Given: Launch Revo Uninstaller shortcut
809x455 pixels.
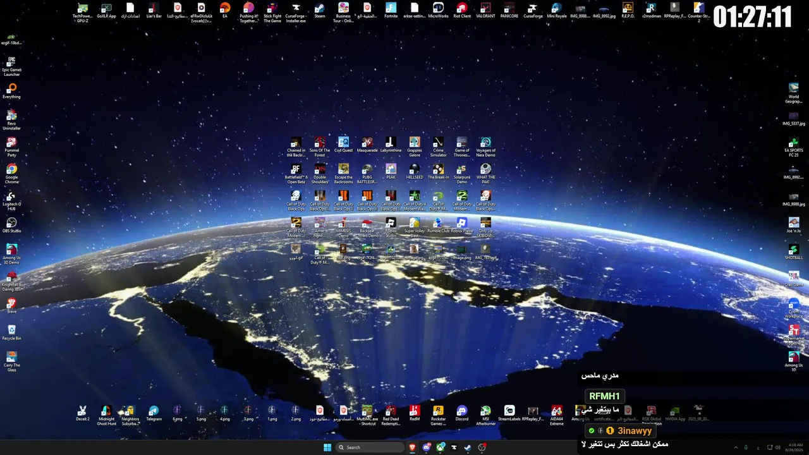Looking at the screenshot, I should click(x=11, y=120).
